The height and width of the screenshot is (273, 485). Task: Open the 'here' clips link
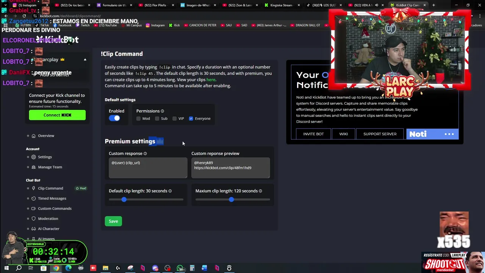pyautogui.click(x=211, y=80)
